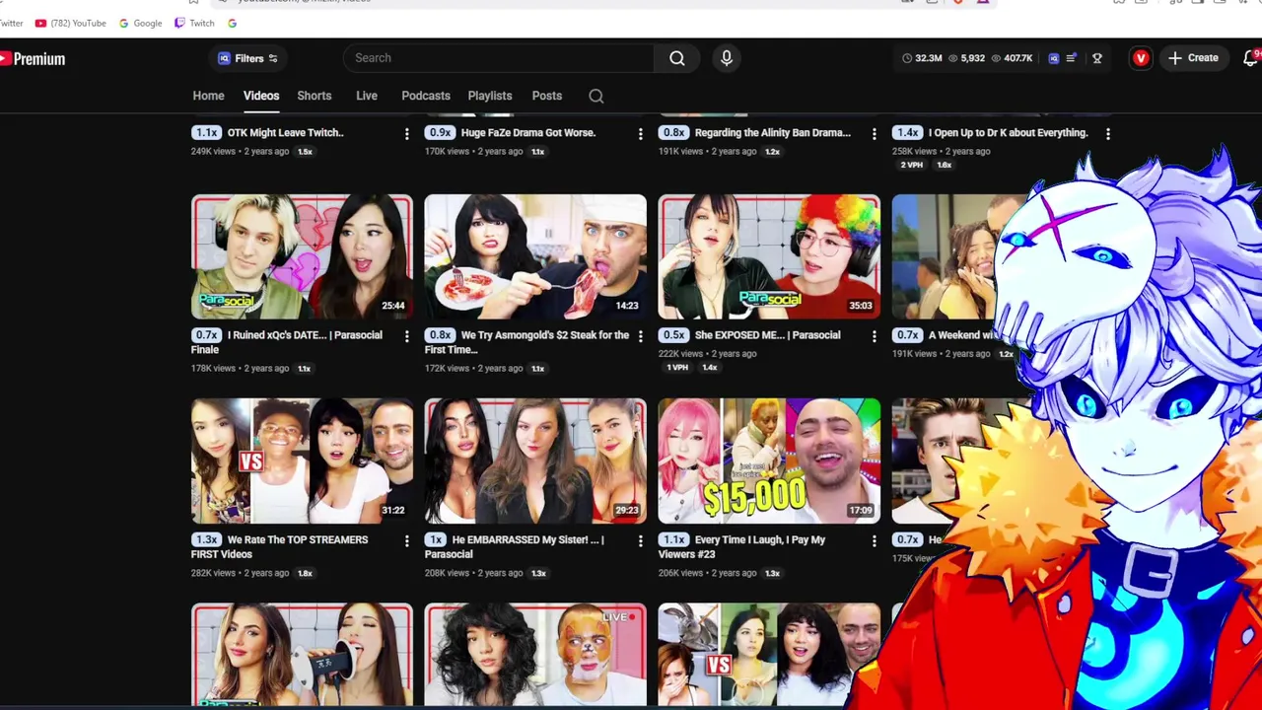Image resolution: width=1262 pixels, height=710 pixels.
Task: Open title I Open Up to Dr K
Action: point(1008,132)
